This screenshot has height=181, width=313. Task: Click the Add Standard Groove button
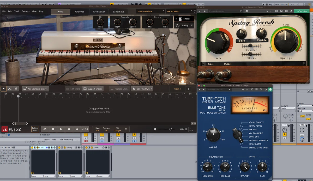(x=35, y=89)
